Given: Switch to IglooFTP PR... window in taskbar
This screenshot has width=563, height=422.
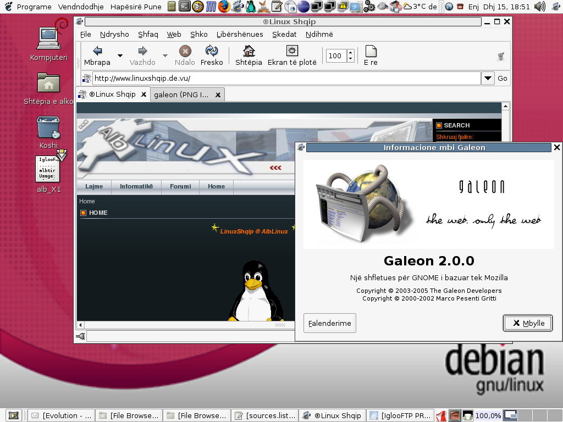Looking at the screenshot, I should tap(400, 415).
